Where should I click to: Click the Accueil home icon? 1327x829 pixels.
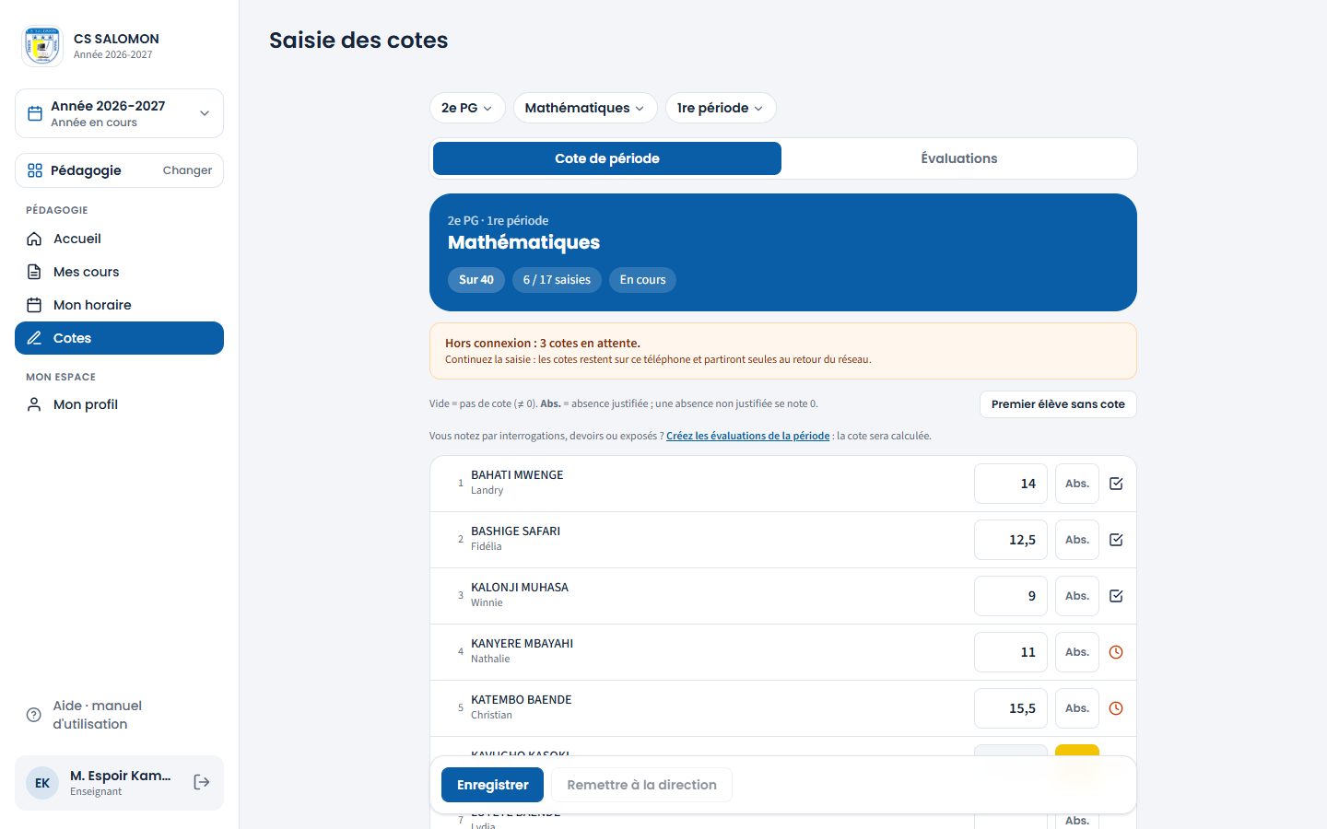(x=34, y=239)
